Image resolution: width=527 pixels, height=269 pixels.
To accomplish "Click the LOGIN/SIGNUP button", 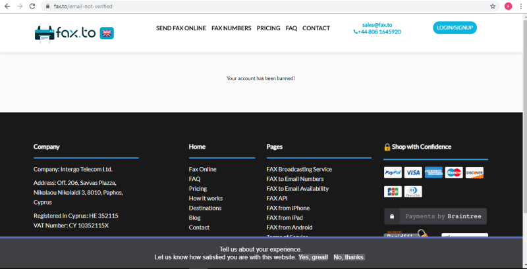I will [455, 28].
